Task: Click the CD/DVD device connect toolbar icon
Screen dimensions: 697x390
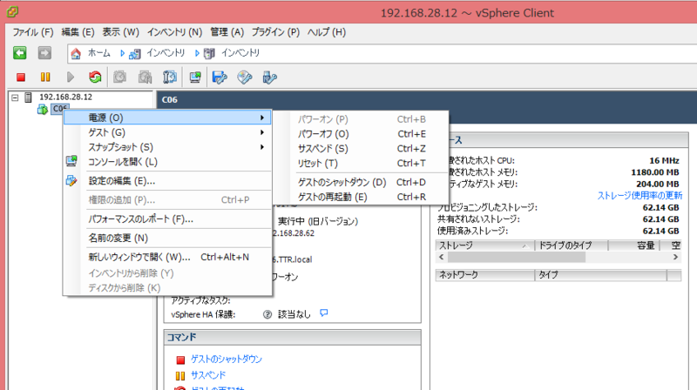Action: click(245, 77)
